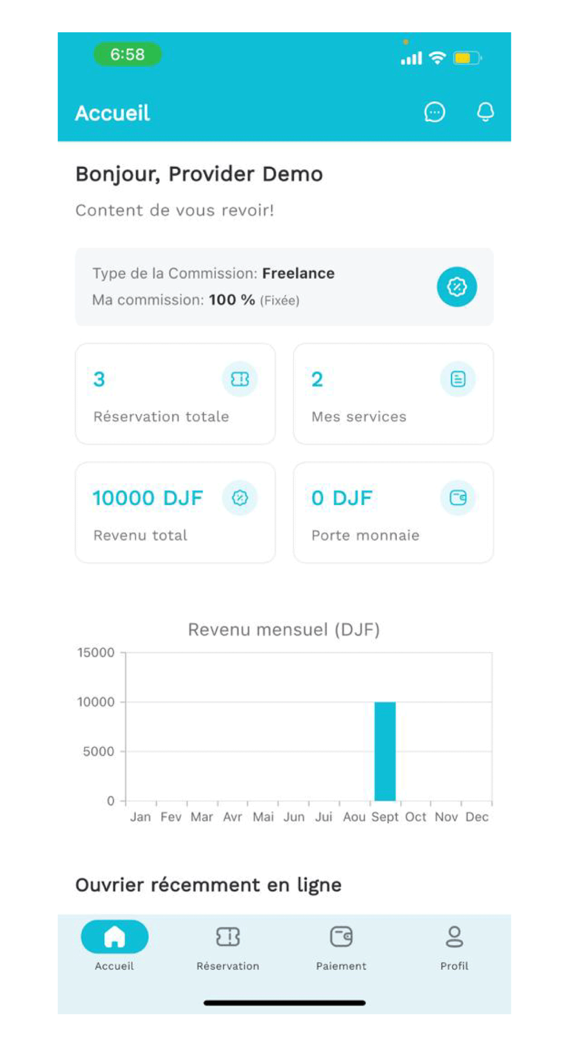Image resolution: width=588 pixels, height=1046 pixels.
Task: Open the chat messages icon
Action: click(x=435, y=112)
